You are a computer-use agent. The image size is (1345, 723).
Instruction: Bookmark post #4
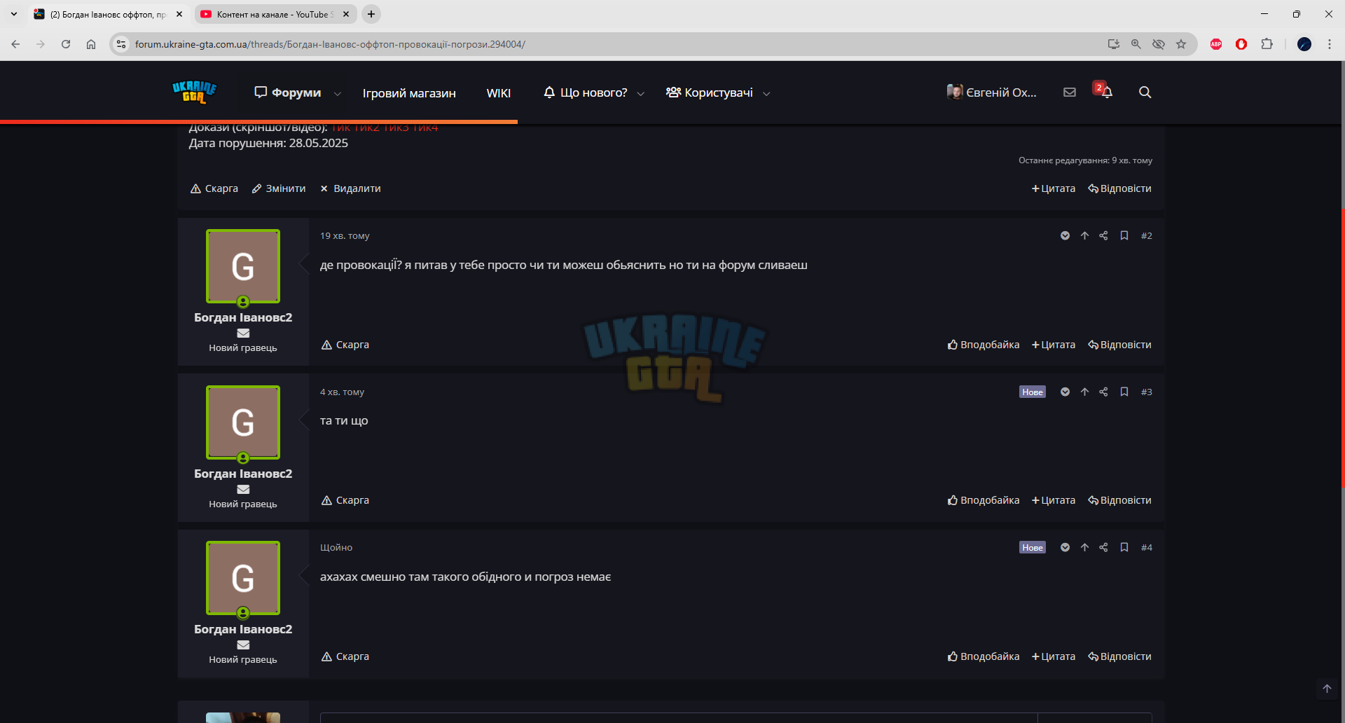(1124, 547)
